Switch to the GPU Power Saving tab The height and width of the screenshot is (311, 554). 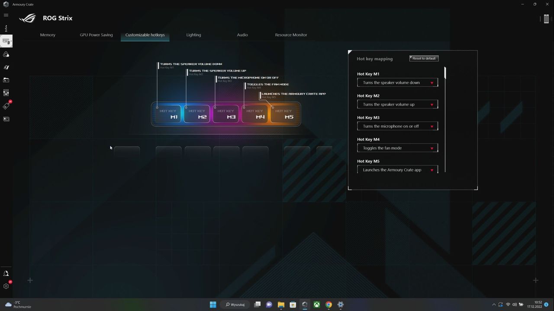pyautogui.click(x=96, y=35)
